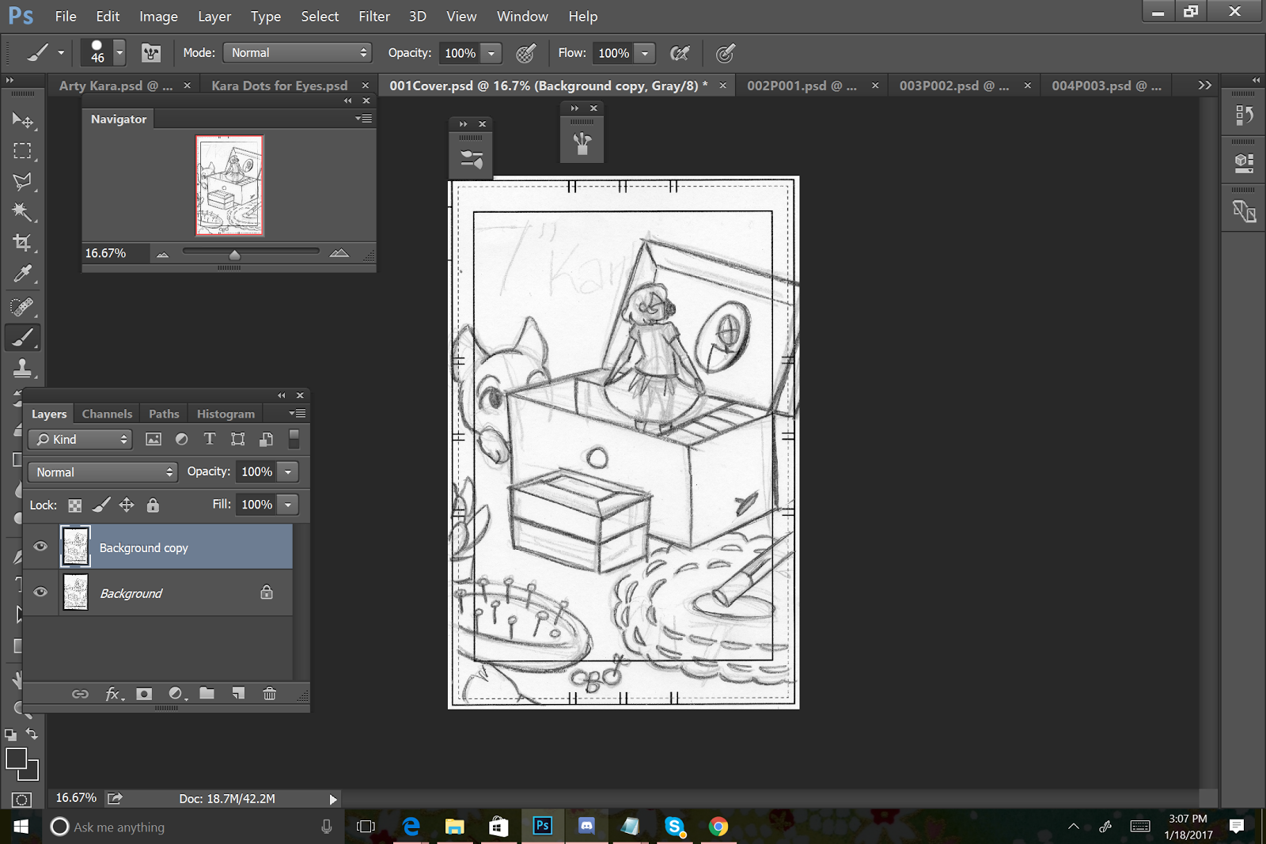Click the link layers icon
This screenshot has width=1266, height=844.
pyautogui.click(x=80, y=694)
